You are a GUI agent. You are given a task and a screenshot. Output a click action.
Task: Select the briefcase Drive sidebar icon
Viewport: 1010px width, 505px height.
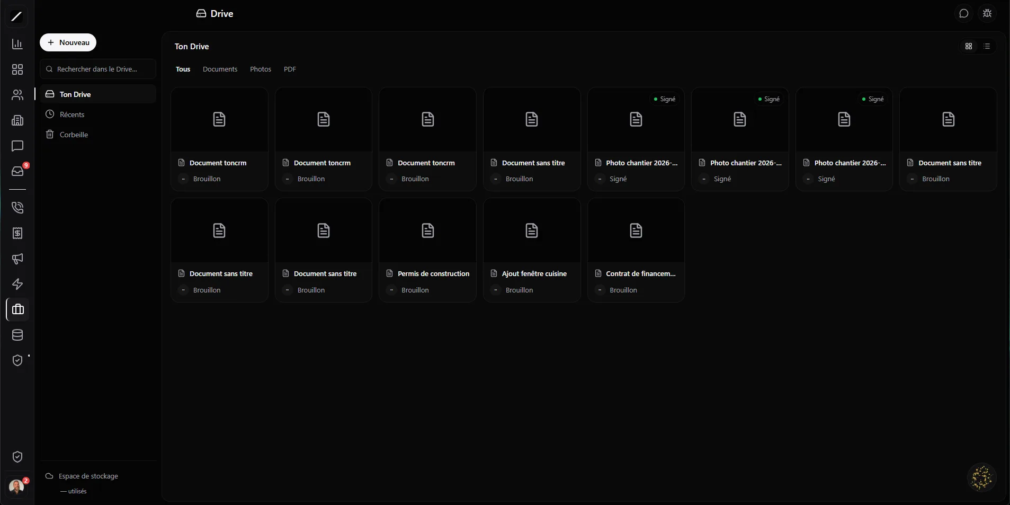tap(17, 309)
